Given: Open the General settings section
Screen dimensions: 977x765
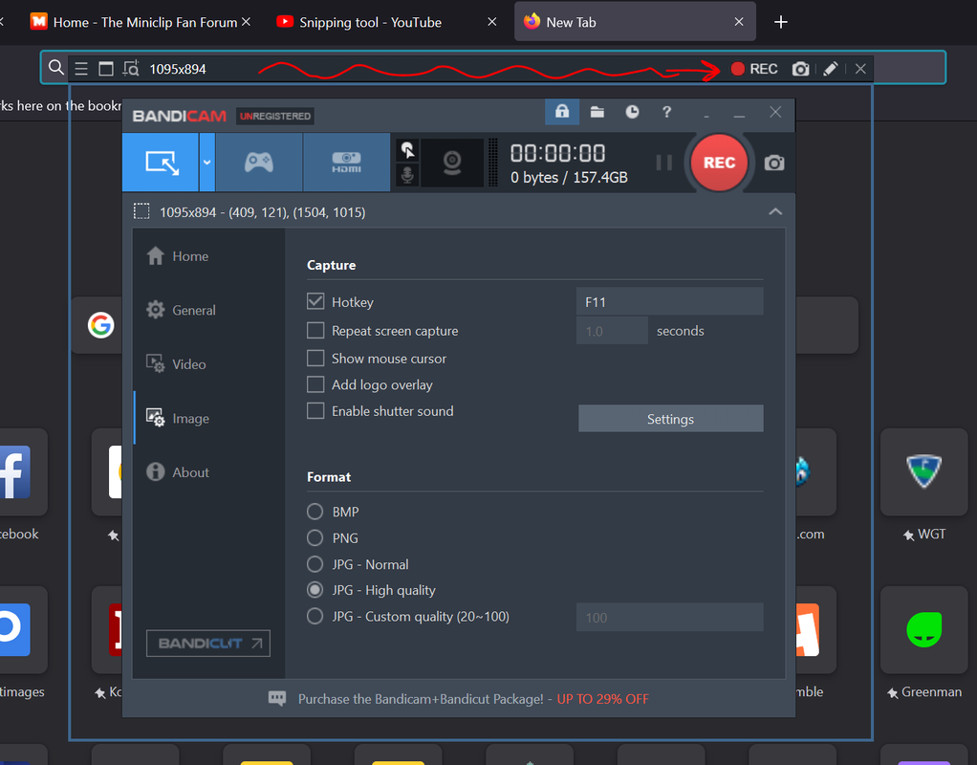Looking at the screenshot, I should pyautogui.click(x=182, y=310).
